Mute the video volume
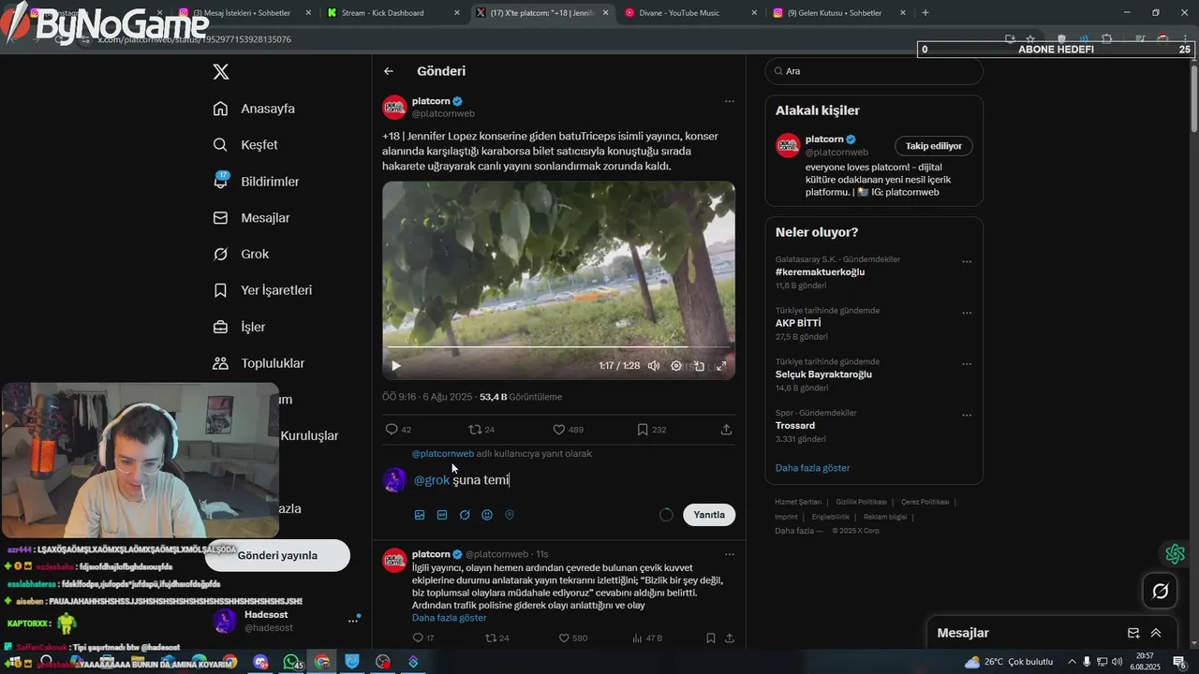Image resolution: width=1199 pixels, height=674 pixels. 654,366
